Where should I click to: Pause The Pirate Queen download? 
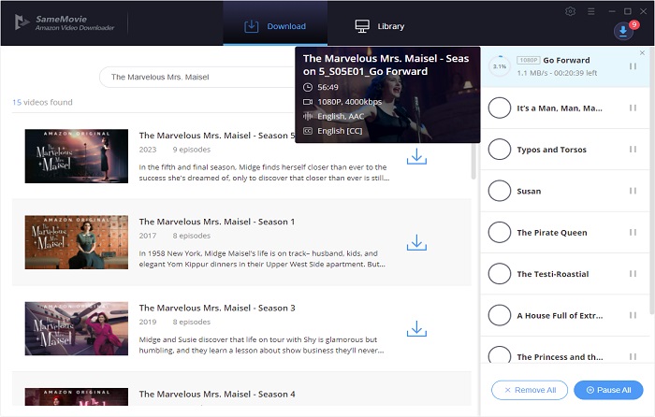click(x=633, y=233)
